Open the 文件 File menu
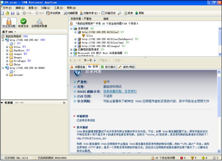This screenshot has height=161, width=222. click(x=7, y=8)
